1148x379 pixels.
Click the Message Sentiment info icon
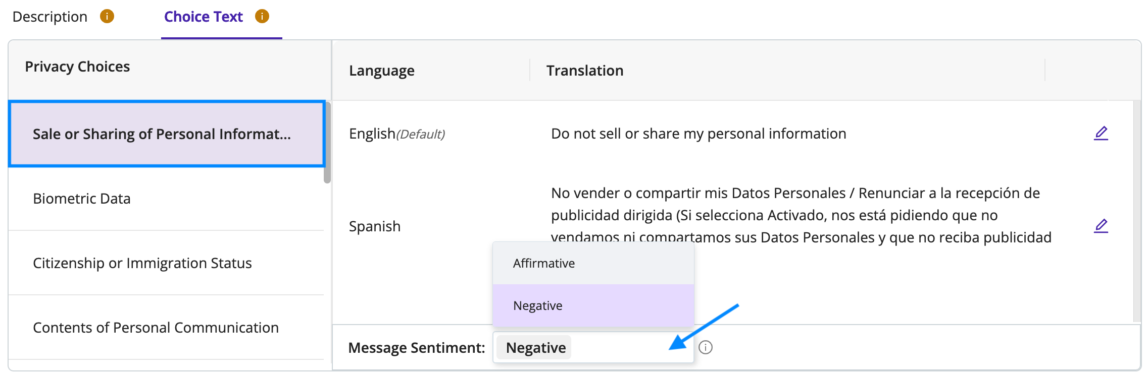(706, 347)
